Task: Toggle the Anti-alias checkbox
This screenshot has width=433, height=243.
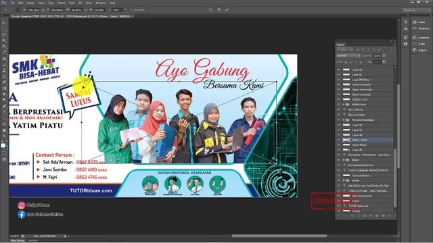Action: click(x=131, y=10)
